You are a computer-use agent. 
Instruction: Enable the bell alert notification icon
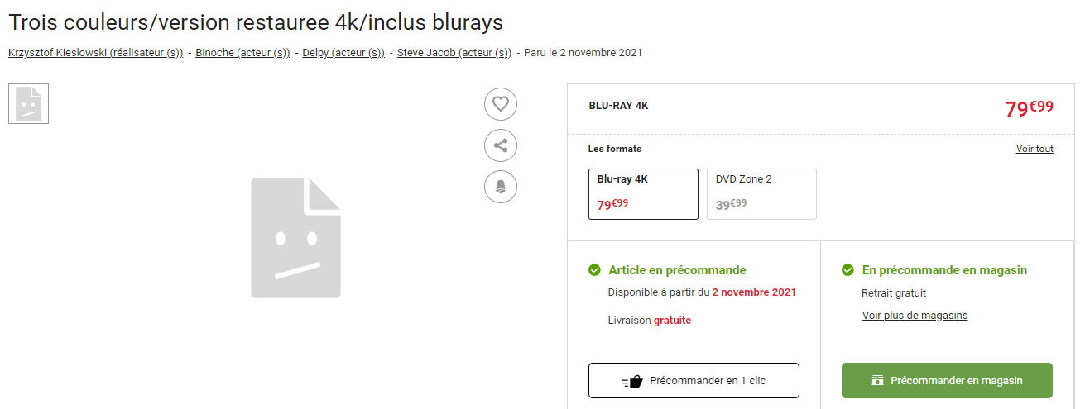[x=501, y=187]
